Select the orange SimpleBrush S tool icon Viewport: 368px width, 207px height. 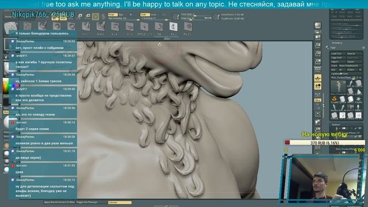[x=334, y=99]
